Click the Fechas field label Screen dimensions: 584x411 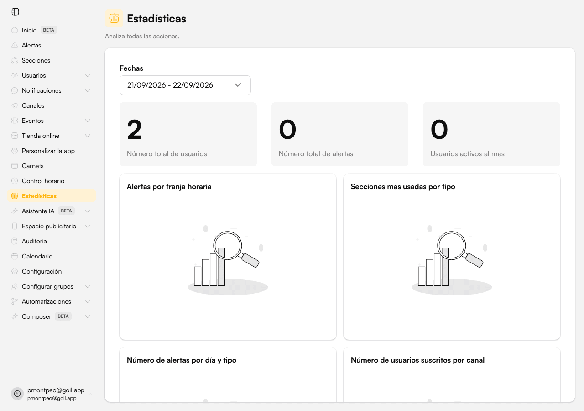(x=131, y=68)
